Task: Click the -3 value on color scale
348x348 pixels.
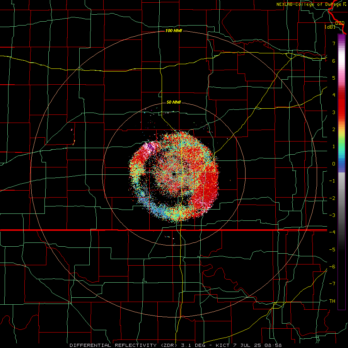Action: coord(332,215)
